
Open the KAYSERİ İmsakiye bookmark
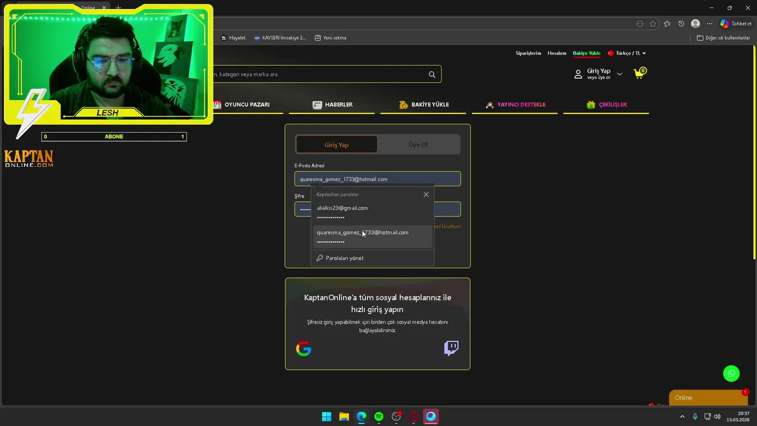click(280, 38)
